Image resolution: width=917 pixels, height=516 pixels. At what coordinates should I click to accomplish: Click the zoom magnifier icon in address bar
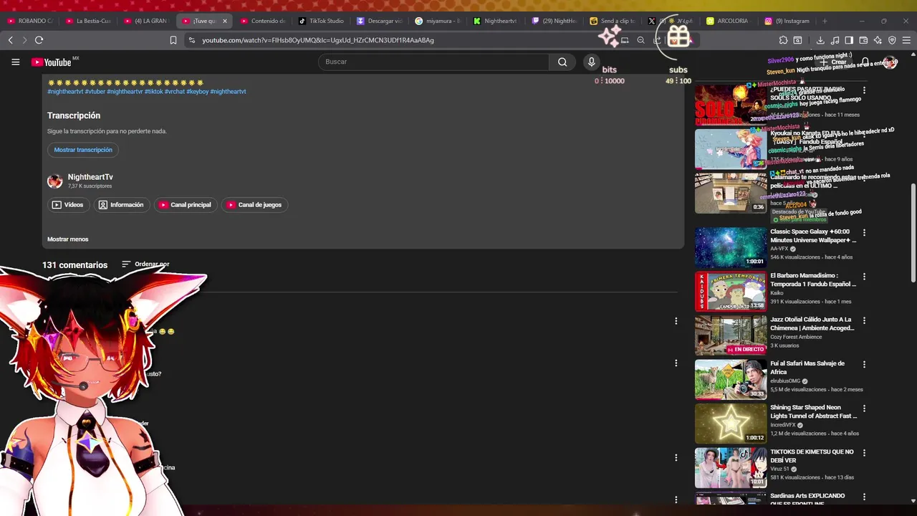pyautogui.click(x=640, y=40)
